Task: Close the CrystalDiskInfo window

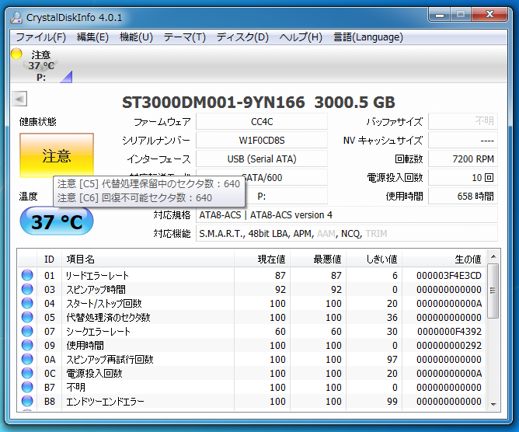Action: coord(490,15)
